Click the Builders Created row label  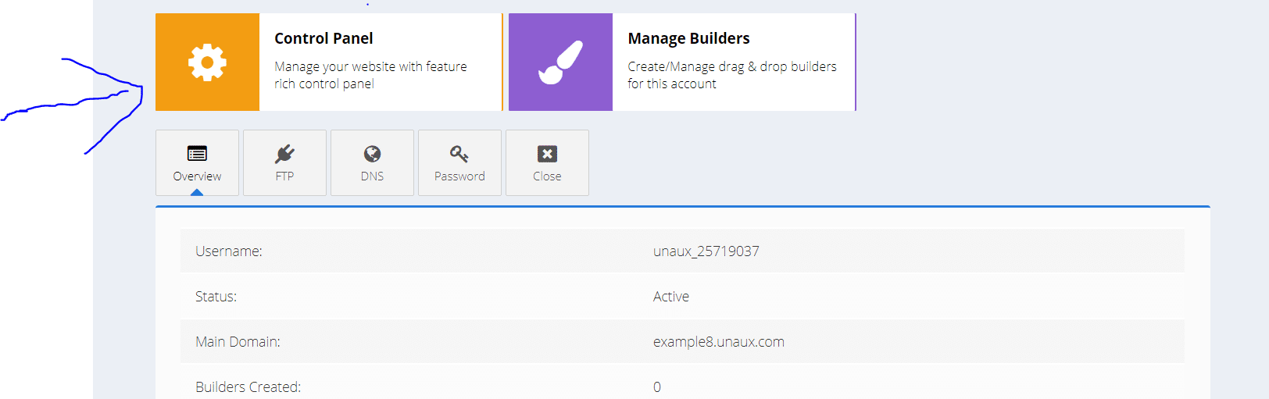[x=248, y=387]
